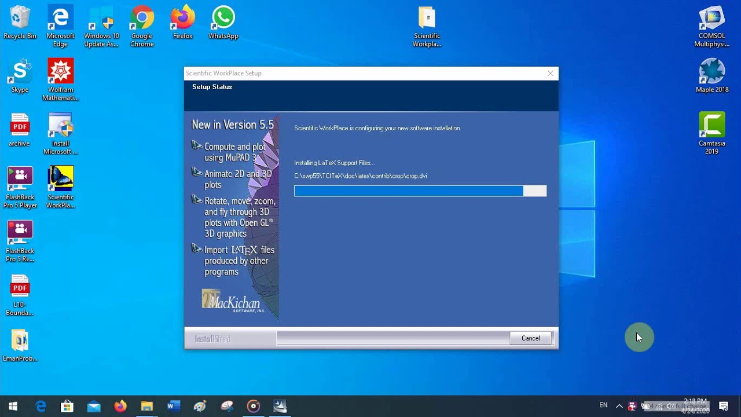Open Firefox from the taskbar

tap(120, 406)
